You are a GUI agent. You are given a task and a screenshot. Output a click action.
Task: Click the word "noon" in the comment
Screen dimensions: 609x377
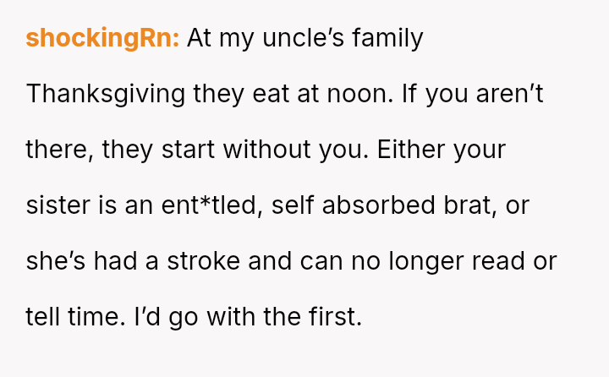(359, 94)
